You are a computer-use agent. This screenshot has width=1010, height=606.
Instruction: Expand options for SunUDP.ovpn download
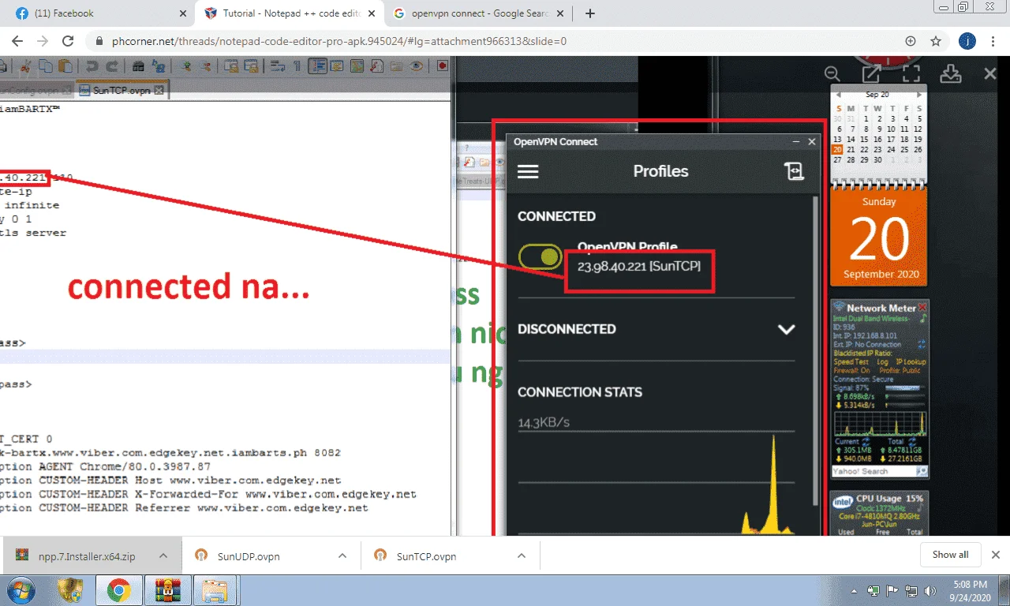[x=342, y=555]
